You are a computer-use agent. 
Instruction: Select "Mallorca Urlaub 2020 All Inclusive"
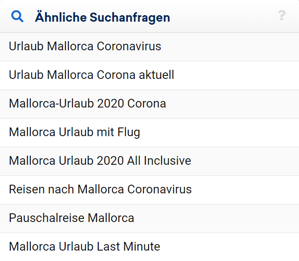pyautogui.click(x=100, y=161)
